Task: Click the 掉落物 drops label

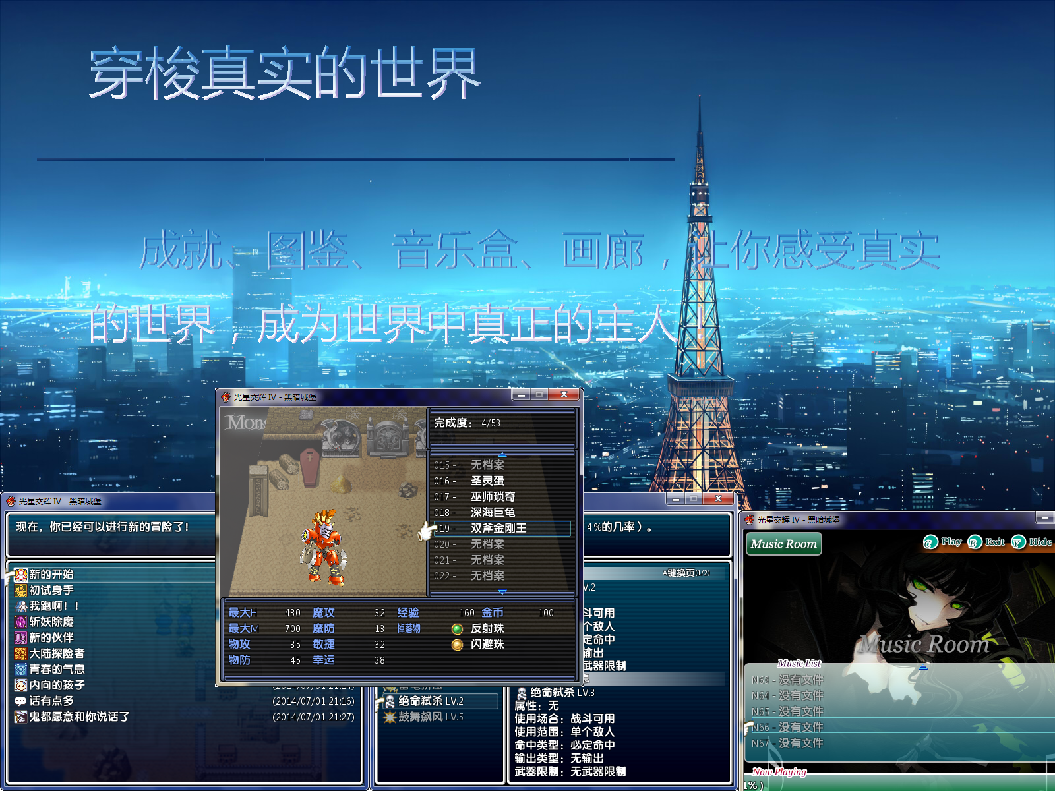Action: click(409, 629)
